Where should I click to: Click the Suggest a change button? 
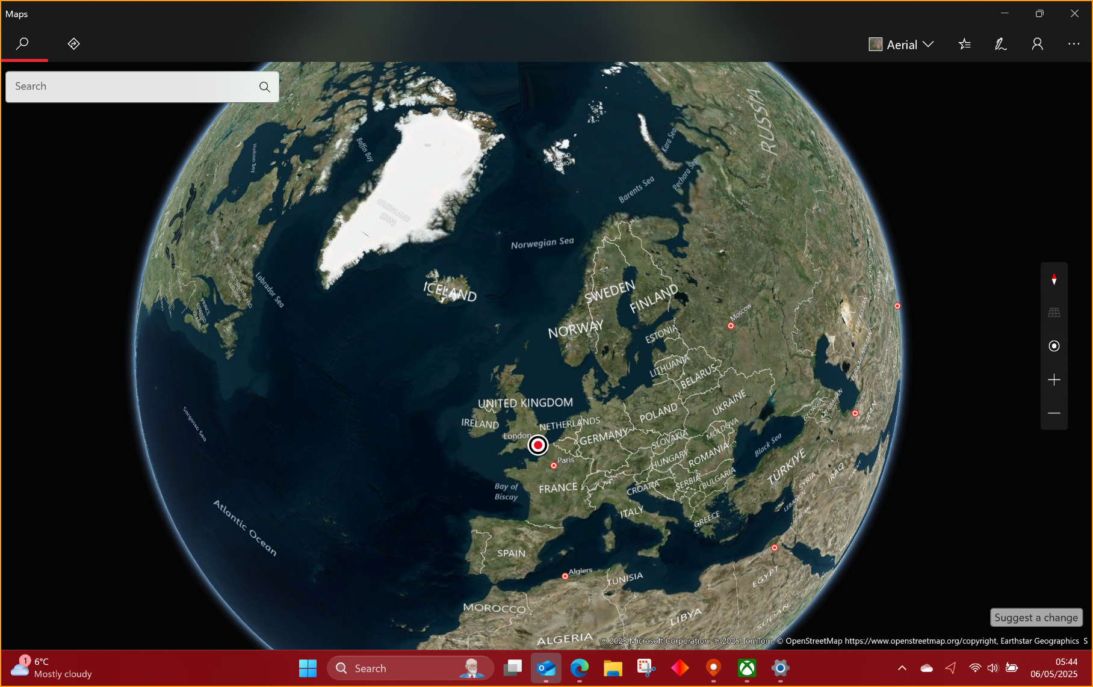click(1036, 617)
